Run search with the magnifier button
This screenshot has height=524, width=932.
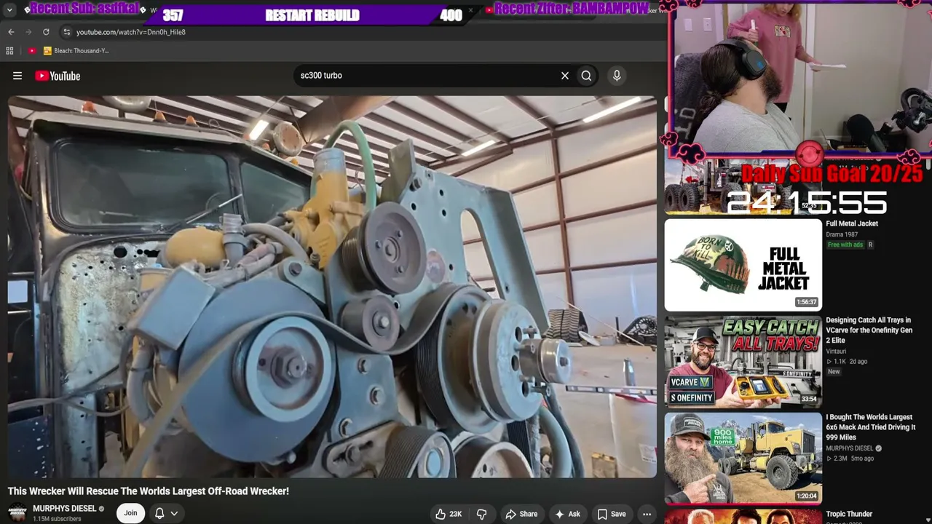tap(586, 76)
